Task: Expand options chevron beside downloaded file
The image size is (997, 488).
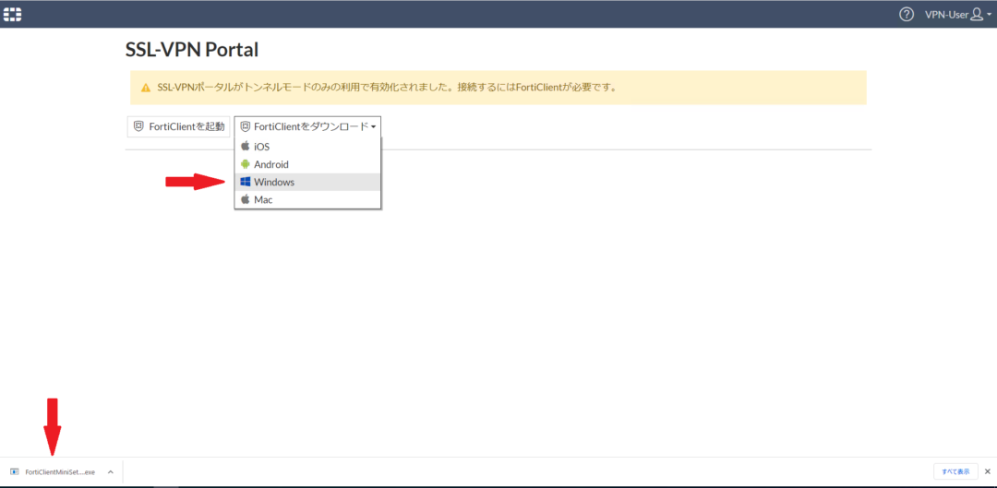Action: tap(111, 472)
